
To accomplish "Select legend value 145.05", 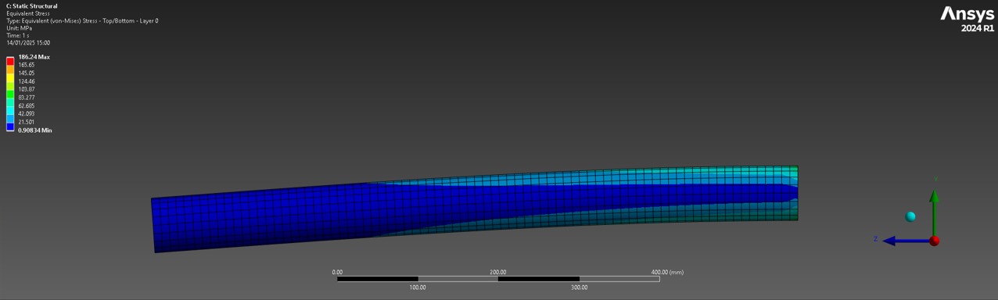I will click(x=27, y=73).
